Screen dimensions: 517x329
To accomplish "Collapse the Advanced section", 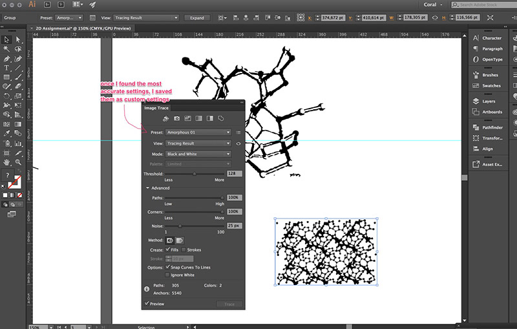I will click(x=148, y=188).
